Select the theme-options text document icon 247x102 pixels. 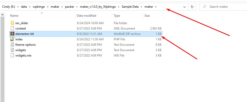pyautogui.click(x=12, y=44)
